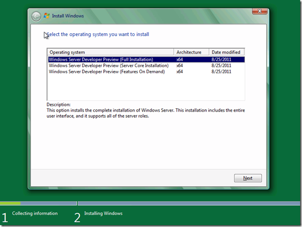
Task: Click the Install Windows title text
Action: [x=68, y=16]
